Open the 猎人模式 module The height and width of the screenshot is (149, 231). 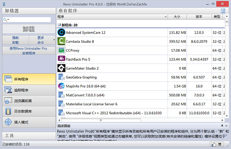[x=29, y=122]
